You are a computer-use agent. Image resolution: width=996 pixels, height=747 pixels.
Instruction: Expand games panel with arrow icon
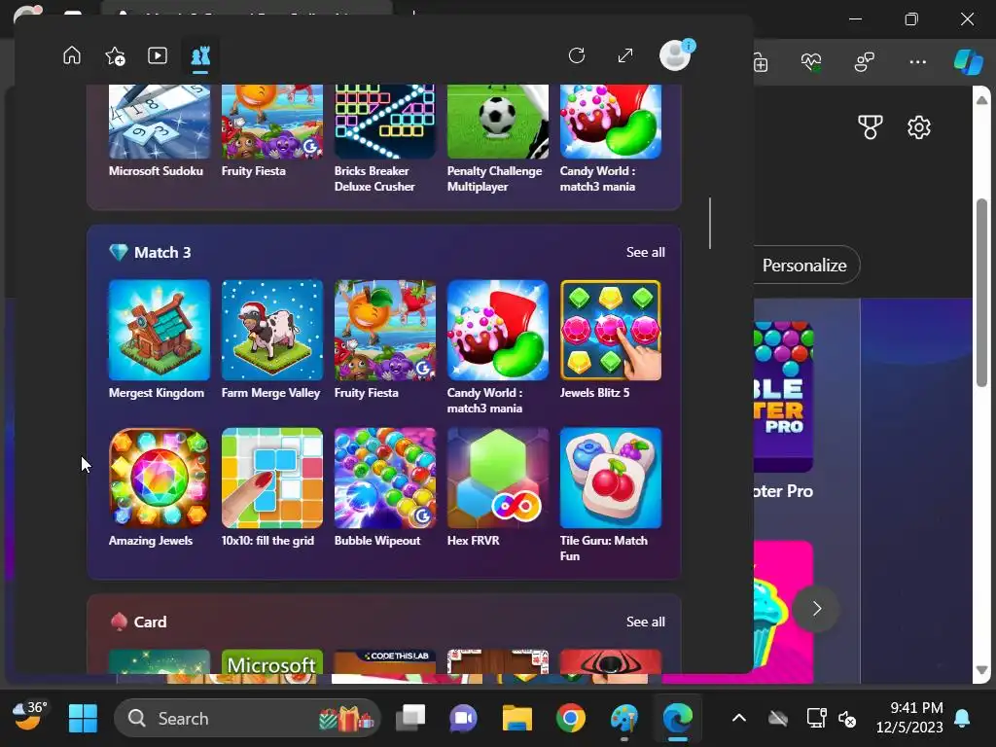[x=625, y=55]
